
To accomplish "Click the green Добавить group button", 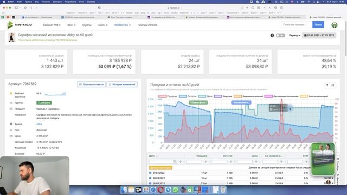I will coord(44,103).
